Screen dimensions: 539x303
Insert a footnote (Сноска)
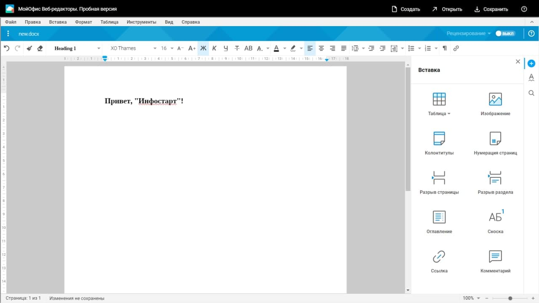495,222
